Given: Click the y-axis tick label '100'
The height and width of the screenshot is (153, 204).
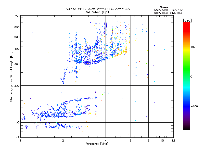Looking at the screenshot, I should pos(17,123).
